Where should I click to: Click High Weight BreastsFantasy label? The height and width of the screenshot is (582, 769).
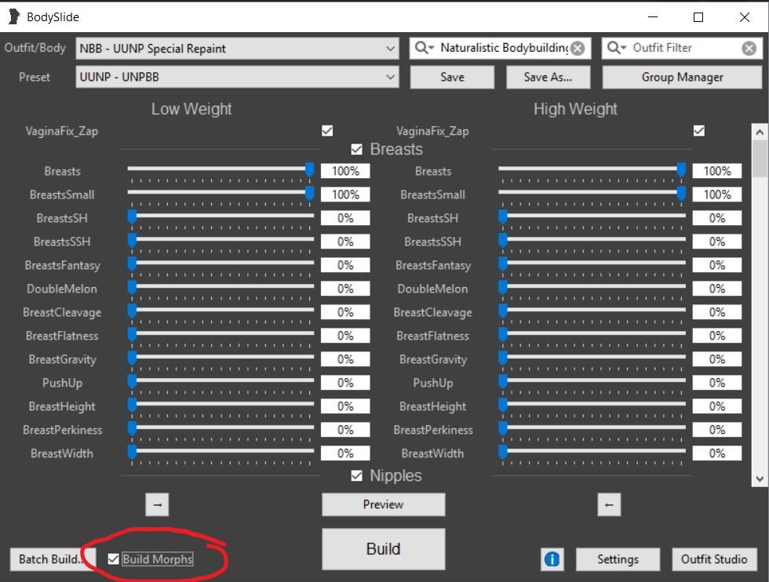point(433,265)
